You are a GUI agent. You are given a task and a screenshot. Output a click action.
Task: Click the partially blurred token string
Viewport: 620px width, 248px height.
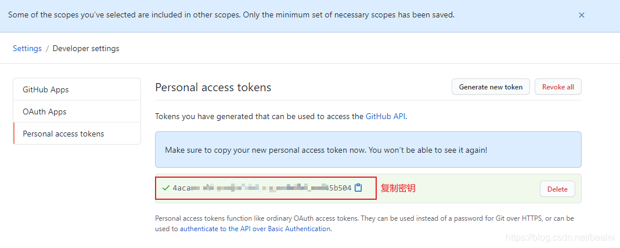(x=262, y=188)
